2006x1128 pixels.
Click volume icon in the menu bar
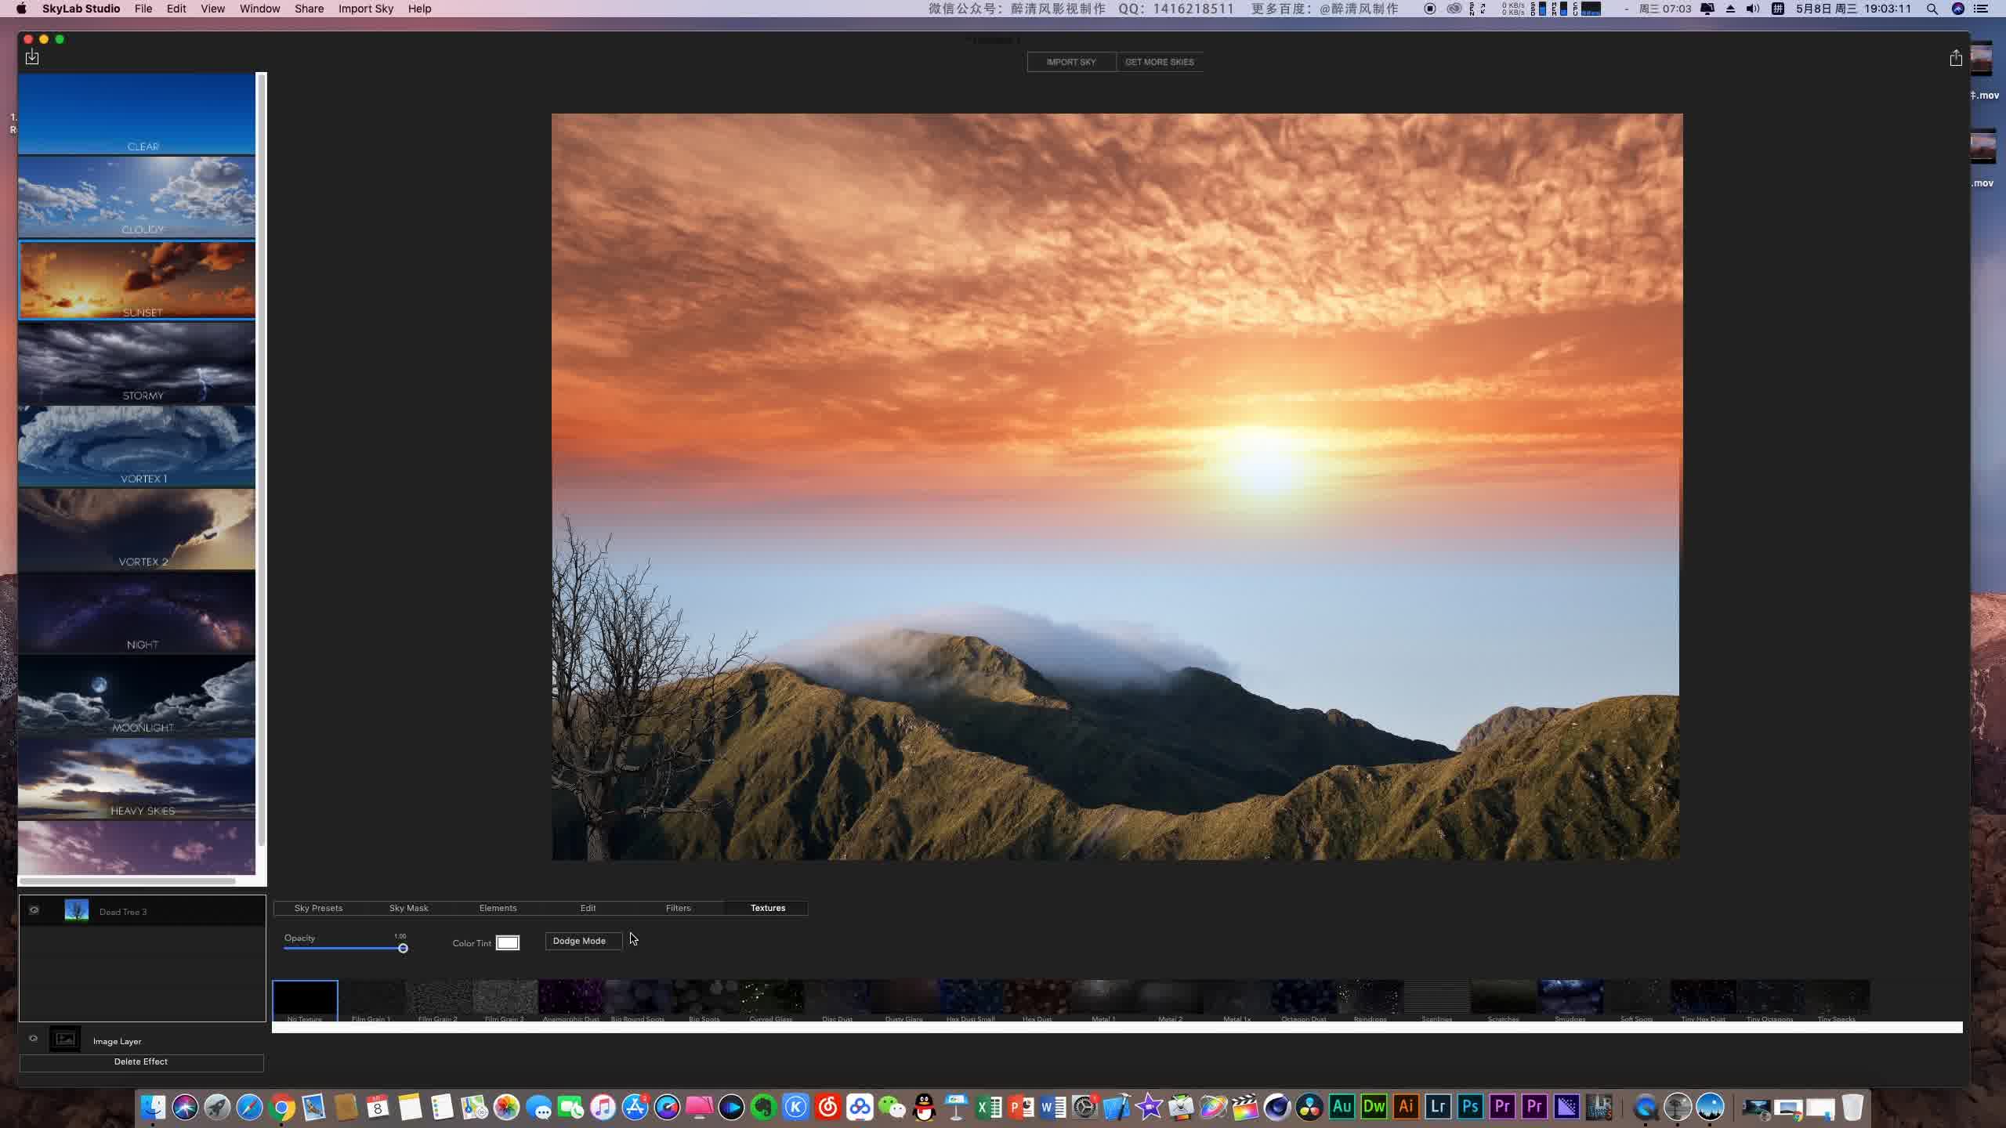pyautogui.click(x=1753, y=9)
